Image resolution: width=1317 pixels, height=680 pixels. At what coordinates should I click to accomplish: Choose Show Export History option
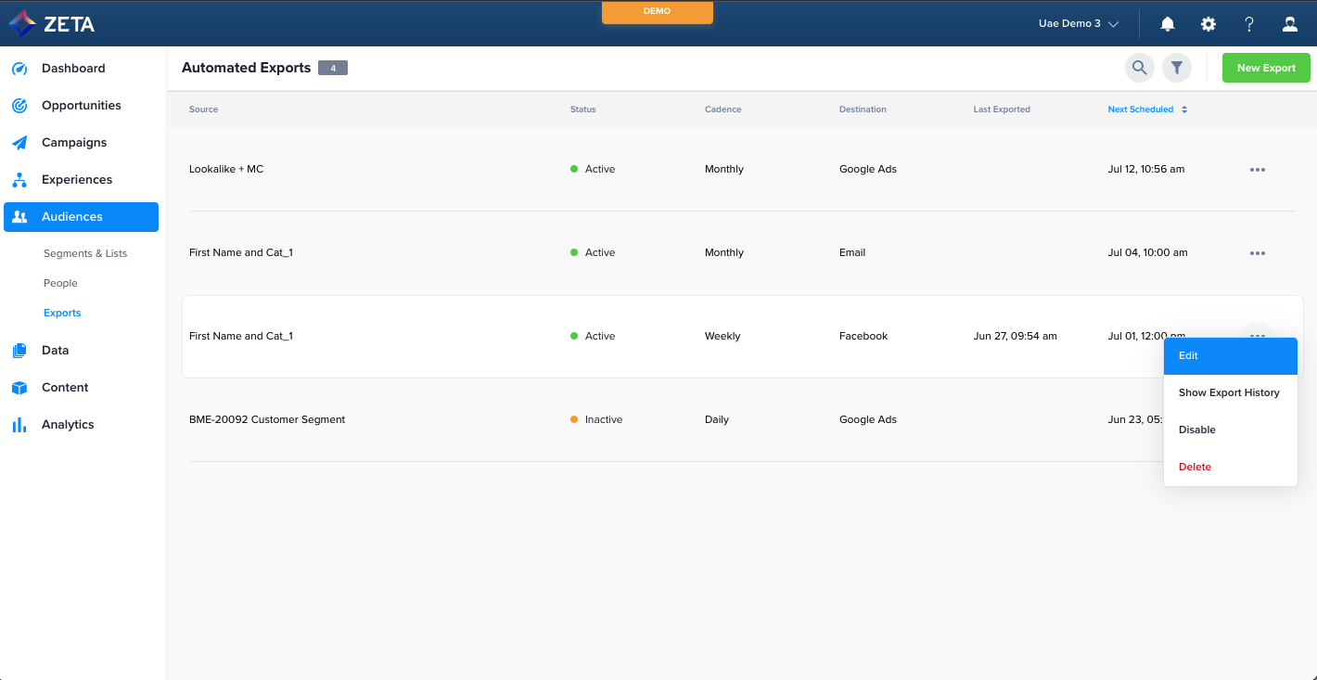[x=1229, y=393]
